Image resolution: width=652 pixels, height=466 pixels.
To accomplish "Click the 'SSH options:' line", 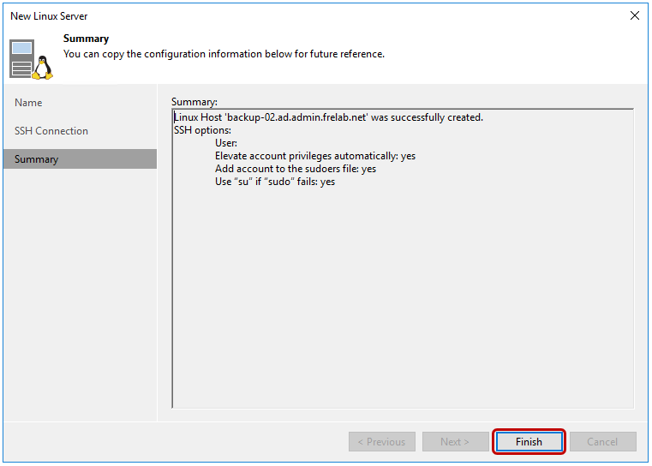I will [x=202, y=130].
